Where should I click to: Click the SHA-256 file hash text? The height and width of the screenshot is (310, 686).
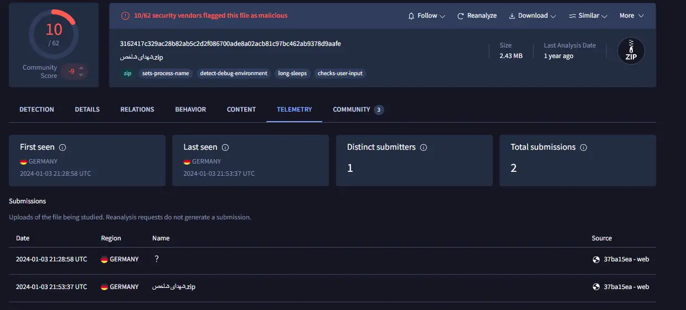tap(230, 44)
